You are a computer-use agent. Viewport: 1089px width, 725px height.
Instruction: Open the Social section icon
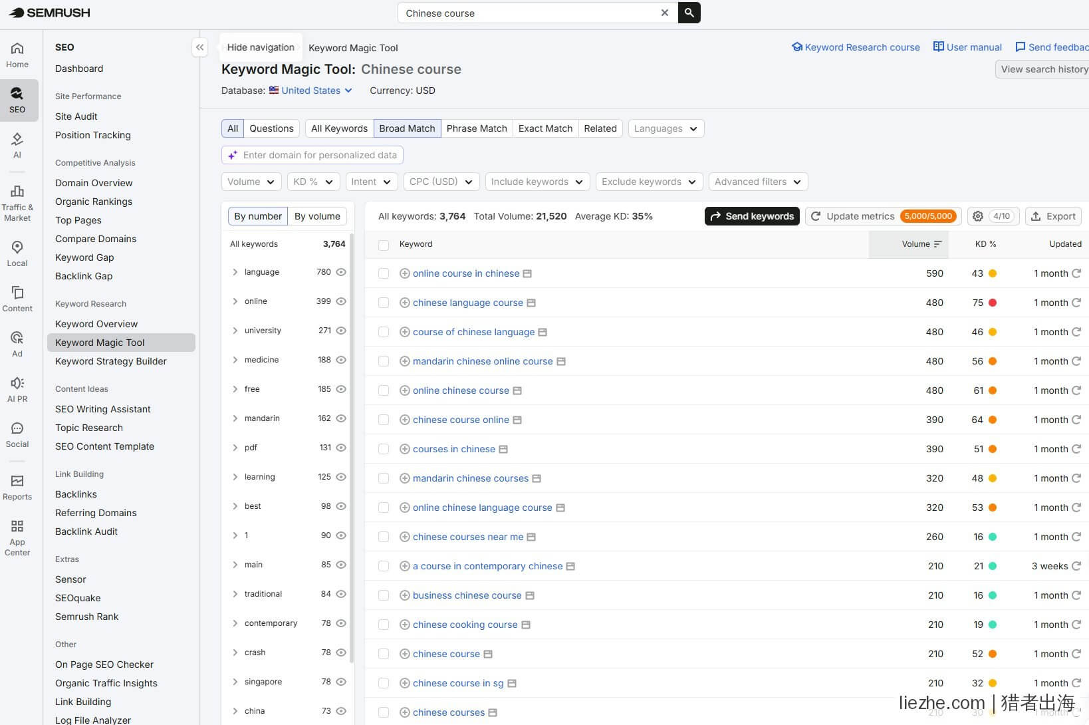click(x=17, y=435)
